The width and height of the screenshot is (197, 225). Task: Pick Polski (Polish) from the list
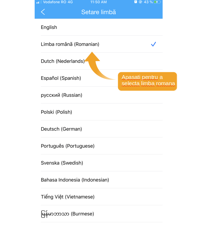point(98,112)
